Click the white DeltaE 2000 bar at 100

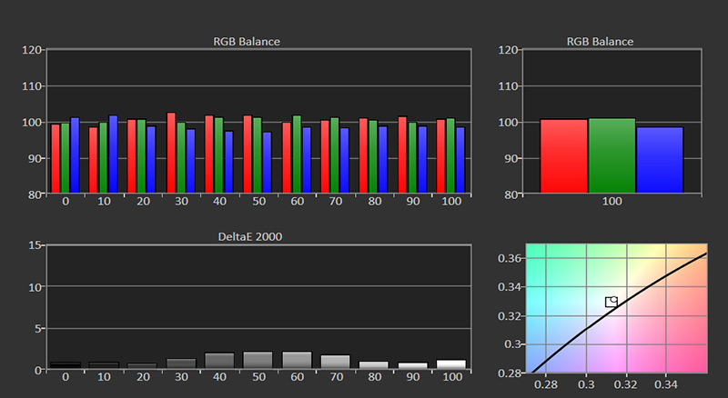pyautogui.click(x=451, y=364)
